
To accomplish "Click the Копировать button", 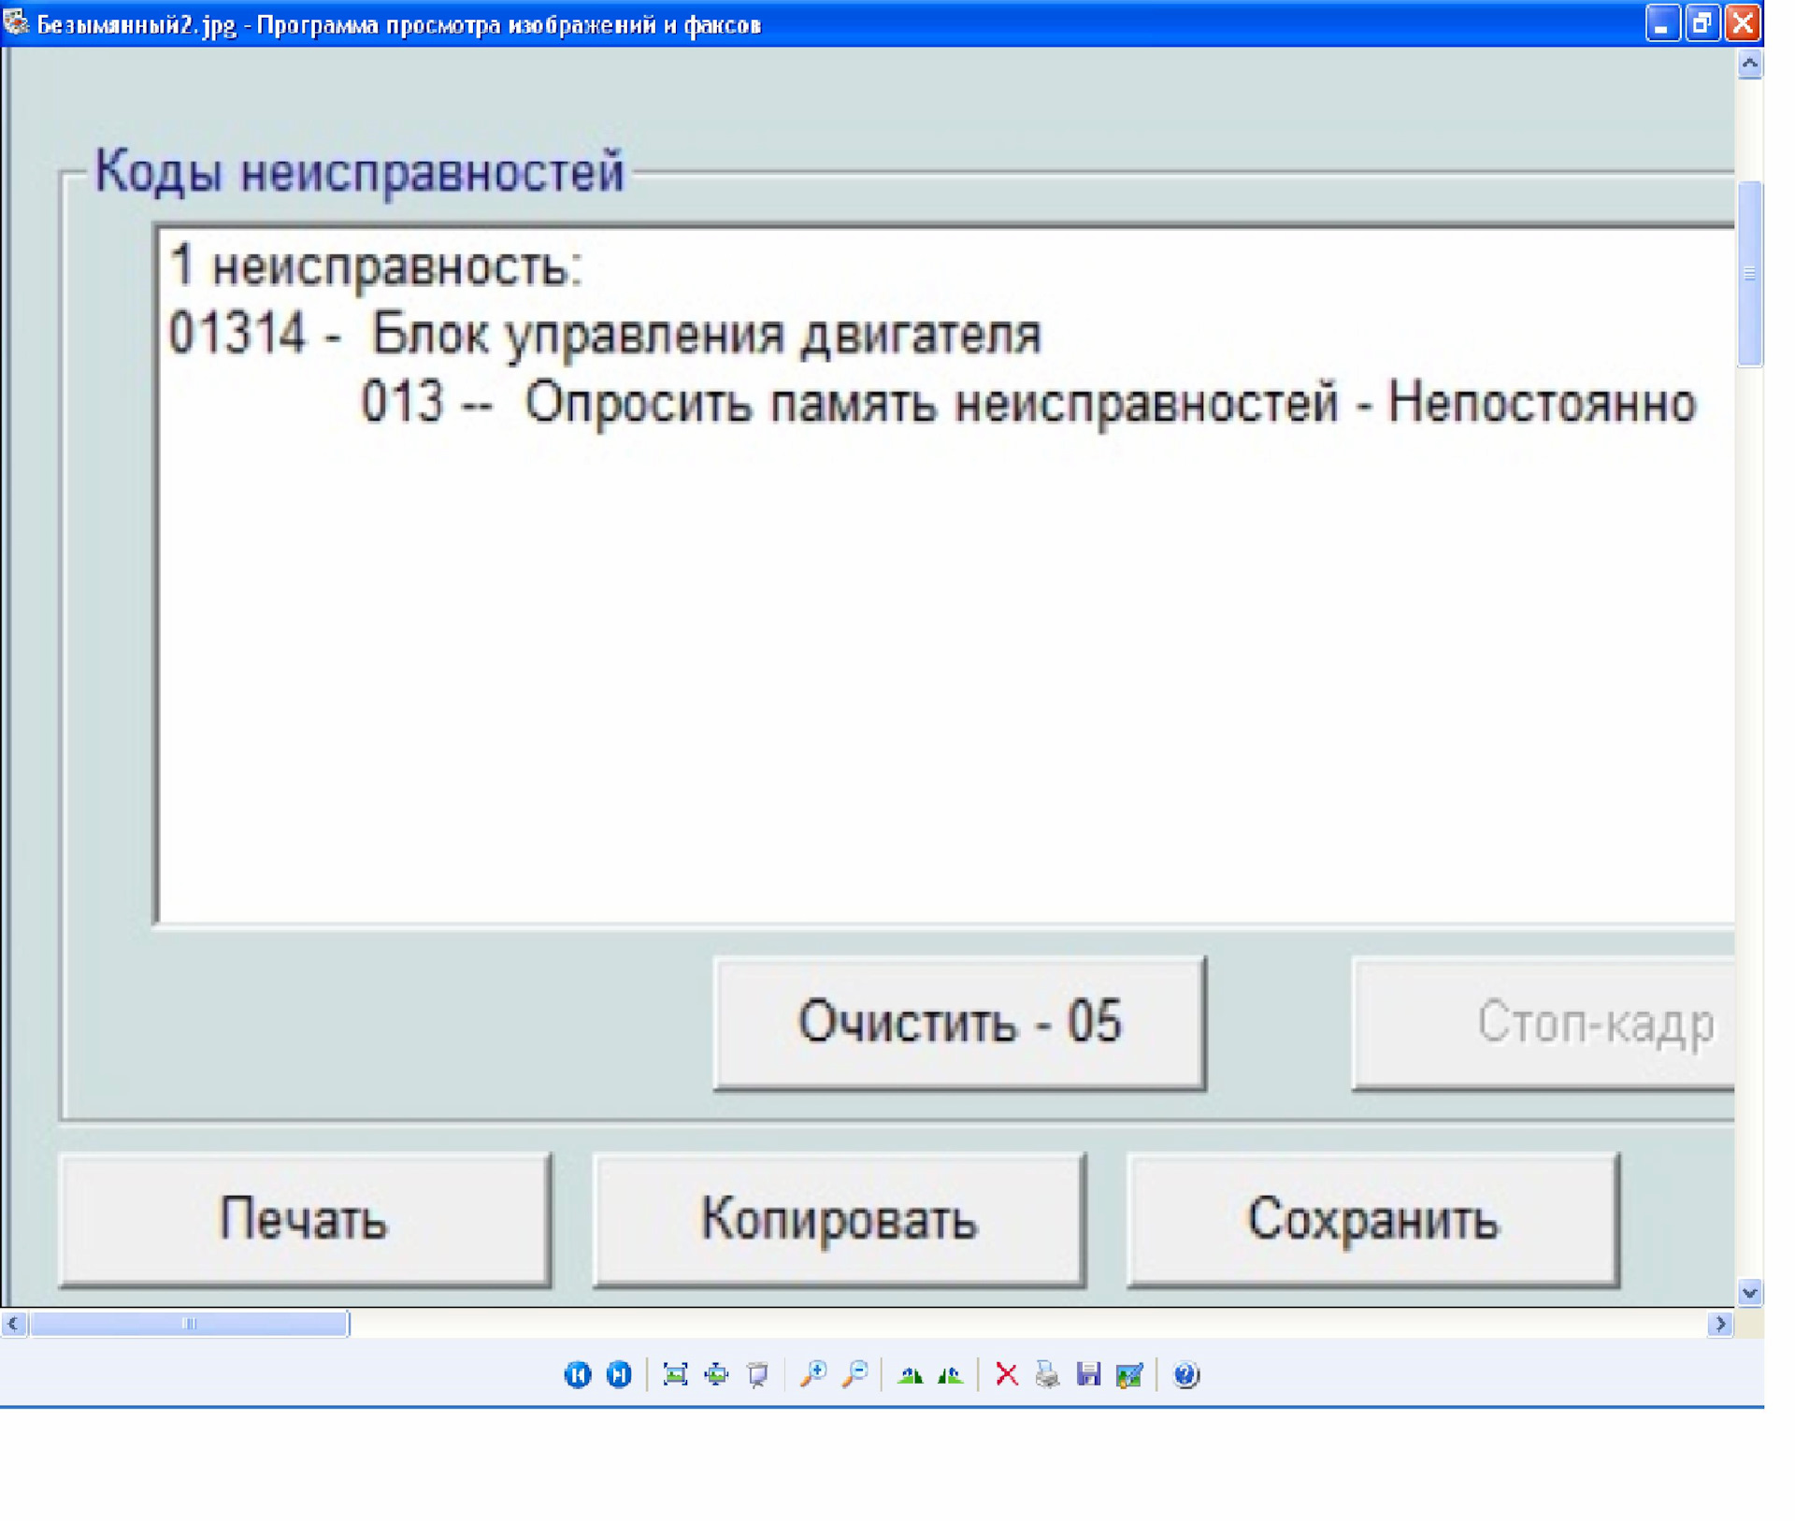I will pos(840,1220).
